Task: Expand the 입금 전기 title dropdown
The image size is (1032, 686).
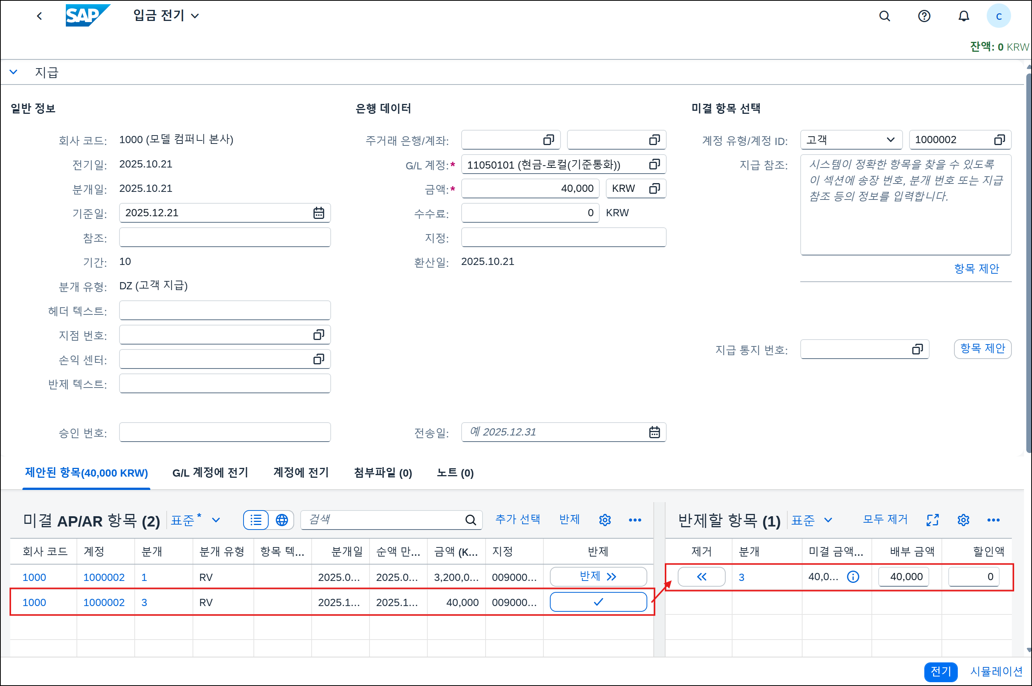Action: point(195,16)
